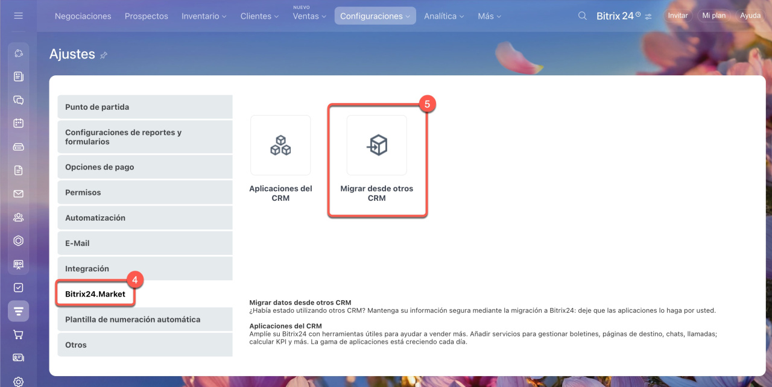Open the news feed icon in sidebar
The height and width of the screenshot is (387, 772).
click(x=18, y=77)
